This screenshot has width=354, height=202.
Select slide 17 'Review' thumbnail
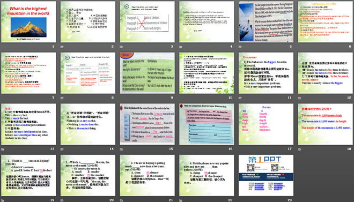[x=266, y=124]
